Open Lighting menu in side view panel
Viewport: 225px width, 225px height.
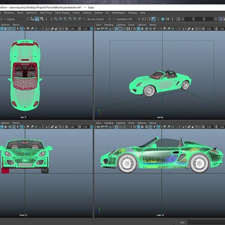pos(120,123)
